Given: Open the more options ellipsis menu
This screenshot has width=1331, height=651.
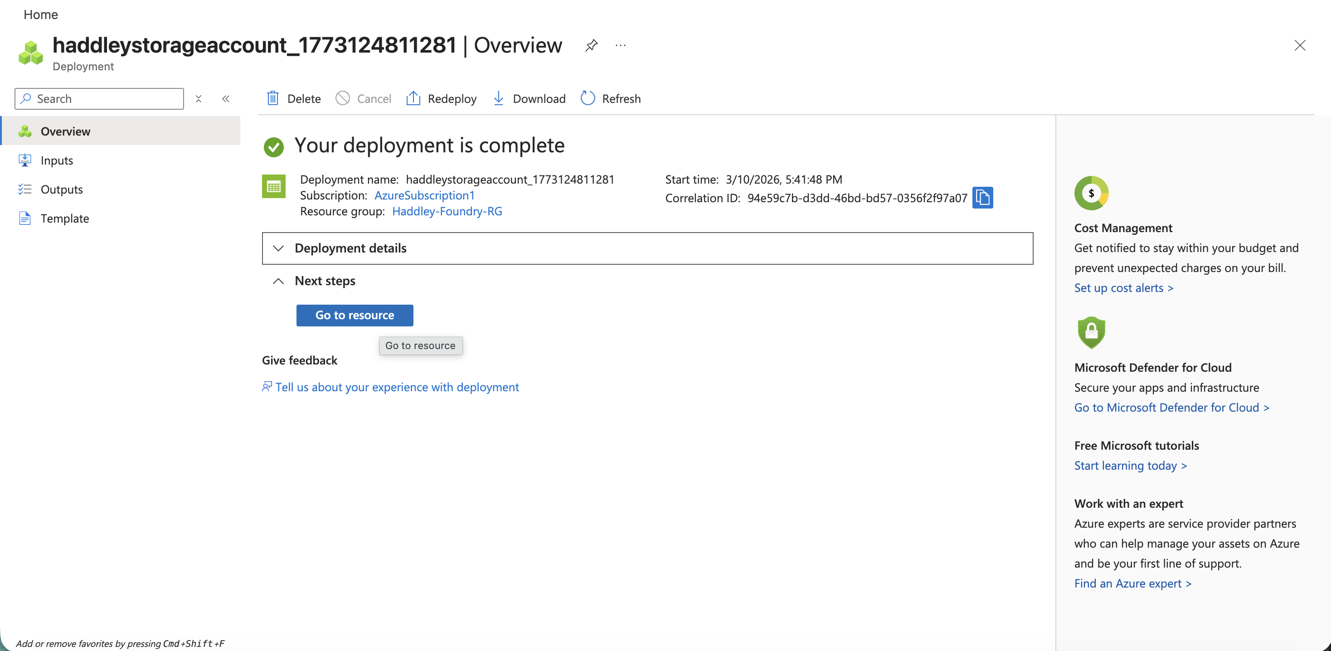Looking at the screenshot, I should point(620,45).
